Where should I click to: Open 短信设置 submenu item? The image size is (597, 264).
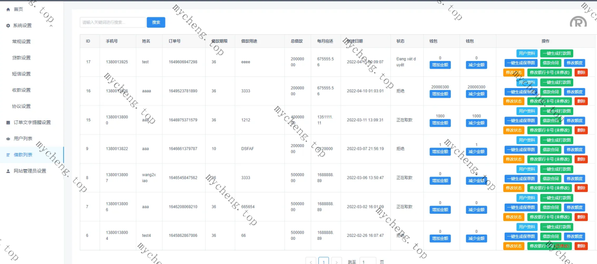coord(21,74)
